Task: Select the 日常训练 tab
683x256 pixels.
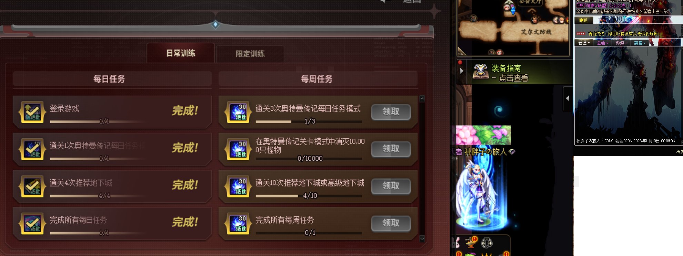Action: [181, 53]
